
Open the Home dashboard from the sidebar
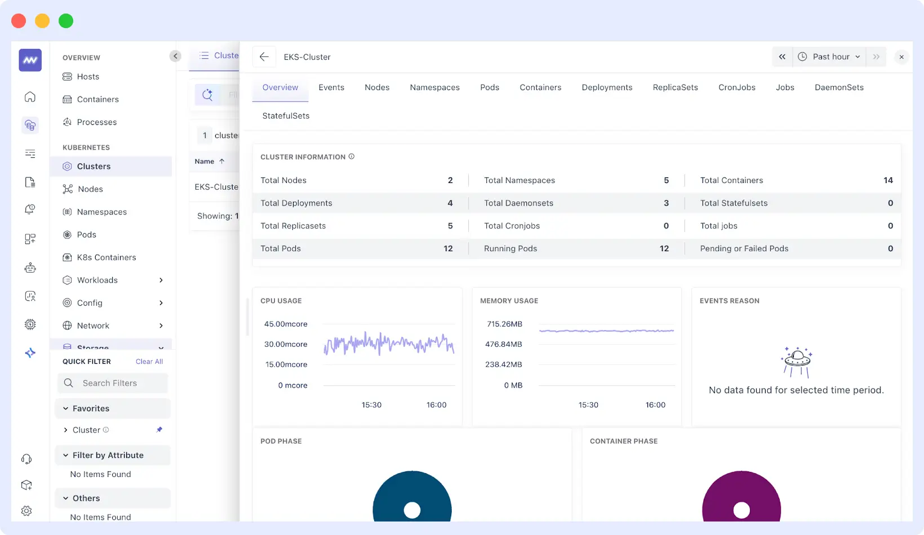(x=29, y=97)
